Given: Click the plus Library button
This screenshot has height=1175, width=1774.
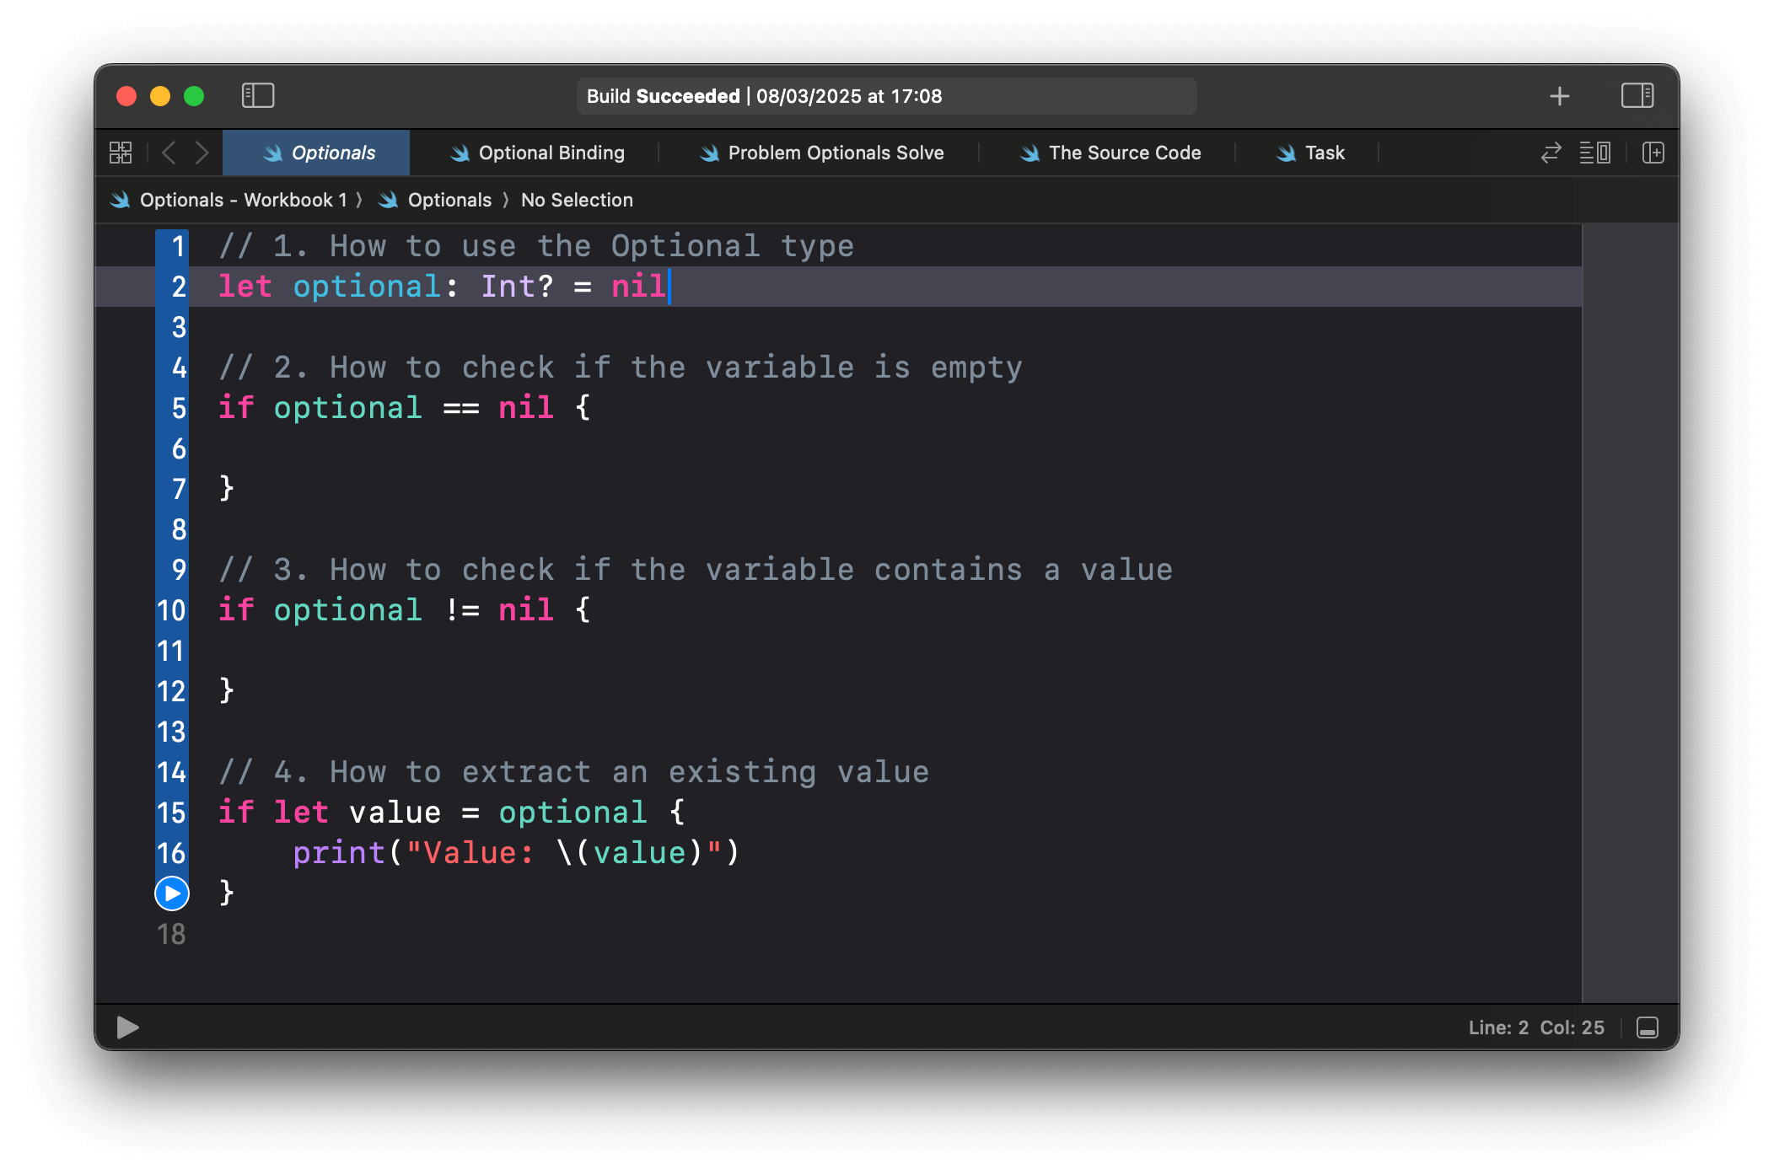Looking at the screenshot, I should (x=1560, y=96).
